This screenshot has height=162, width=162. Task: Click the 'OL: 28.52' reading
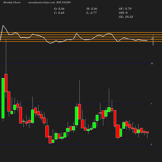click(126, 17)
